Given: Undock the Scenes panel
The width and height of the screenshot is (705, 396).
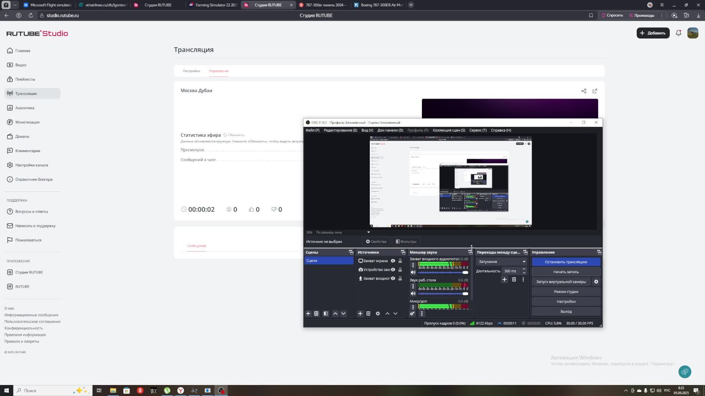Looking at the screenshot, I should click(351, 252).
